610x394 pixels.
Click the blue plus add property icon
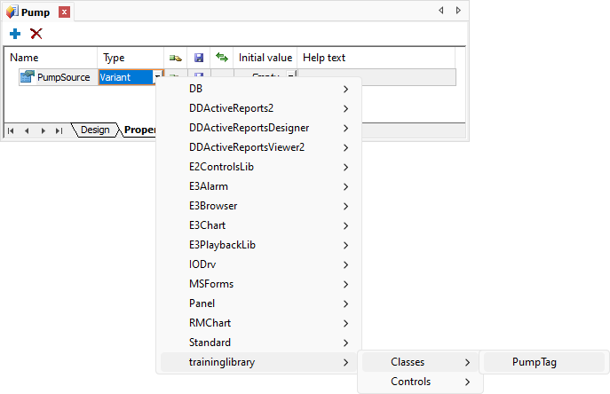coord(15,33)
